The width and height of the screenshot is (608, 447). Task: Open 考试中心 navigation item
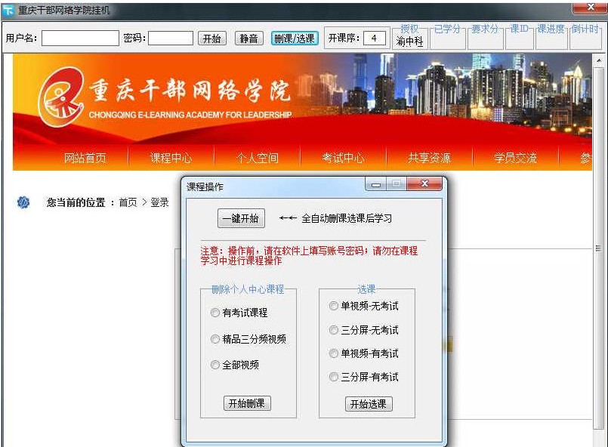(343, 158)
